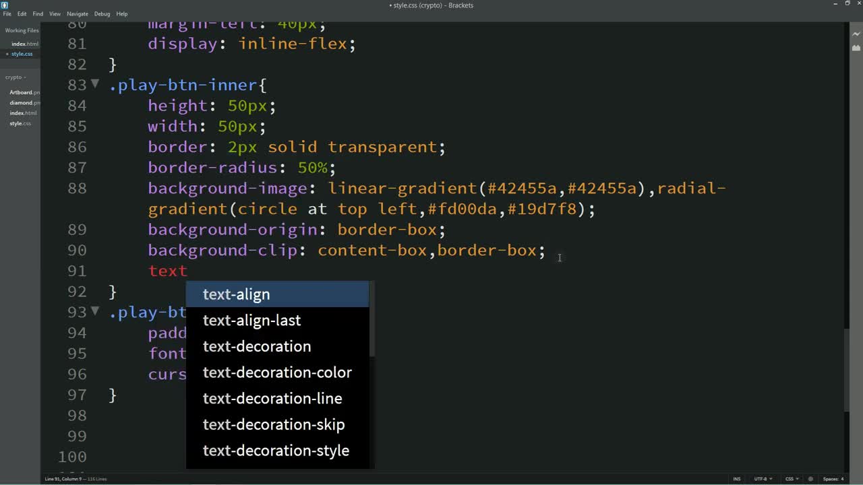Open the View menu
The height and width of the screenshot is (485, 863).
click(55, 13)
